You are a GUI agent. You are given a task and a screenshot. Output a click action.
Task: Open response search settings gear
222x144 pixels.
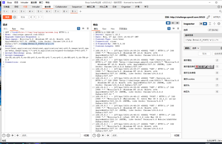click(98, 135)
